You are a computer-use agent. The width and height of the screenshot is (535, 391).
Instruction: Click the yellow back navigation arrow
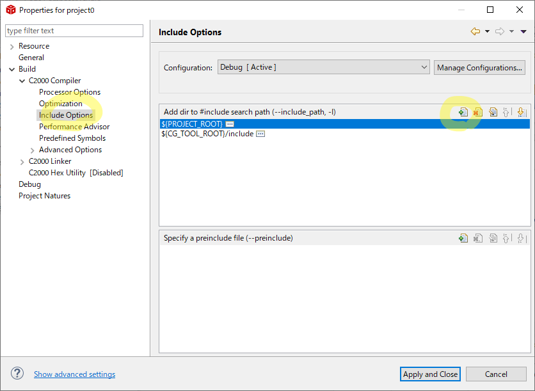coord(475,31)
